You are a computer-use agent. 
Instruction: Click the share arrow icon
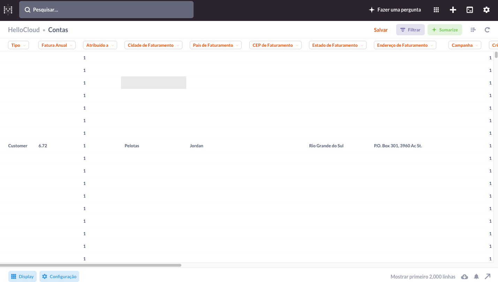coord(488,277)
